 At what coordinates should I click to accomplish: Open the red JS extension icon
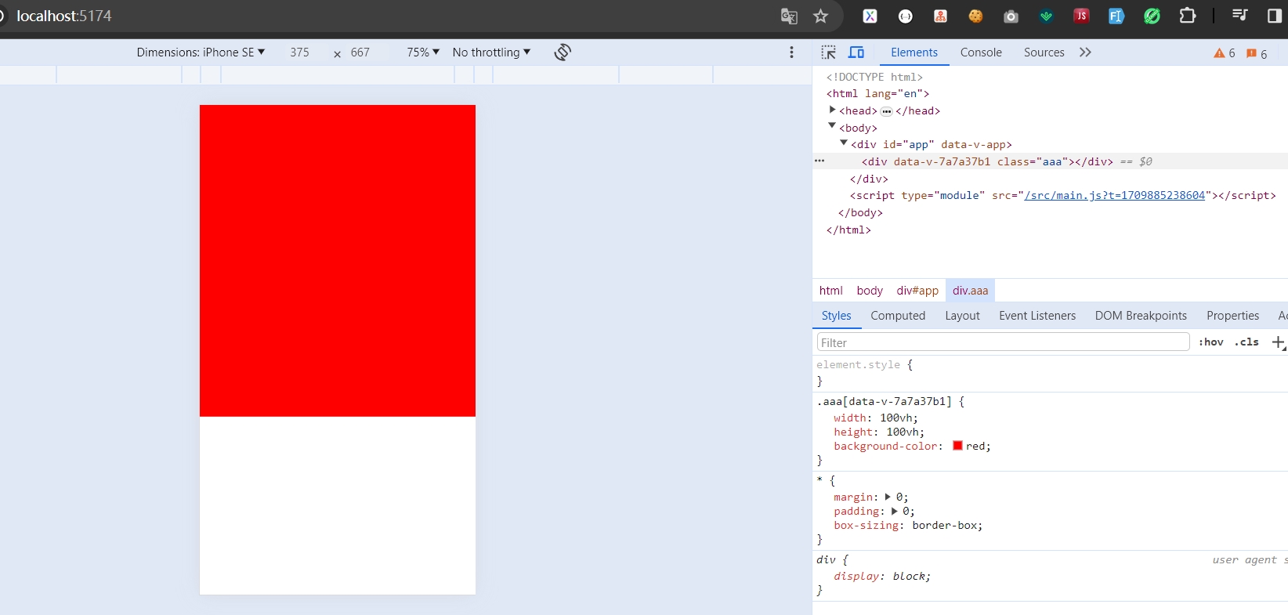coord(1081,16)
